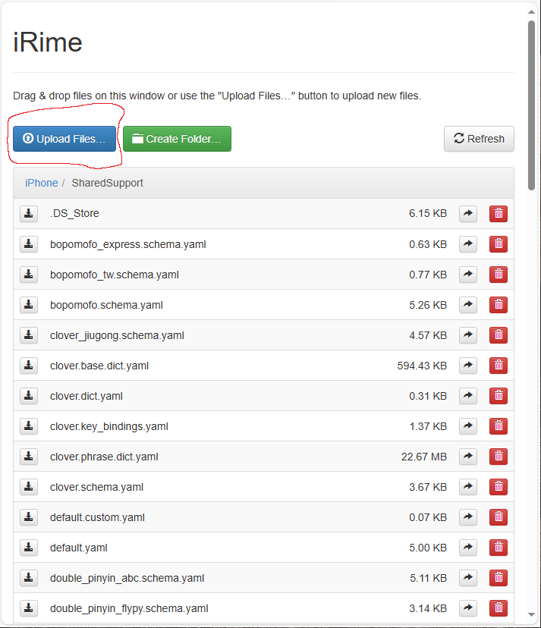Delete clover_jiugong.schema.yaml
The width and height of the screenshot is (541, 628).
point(499,335)
